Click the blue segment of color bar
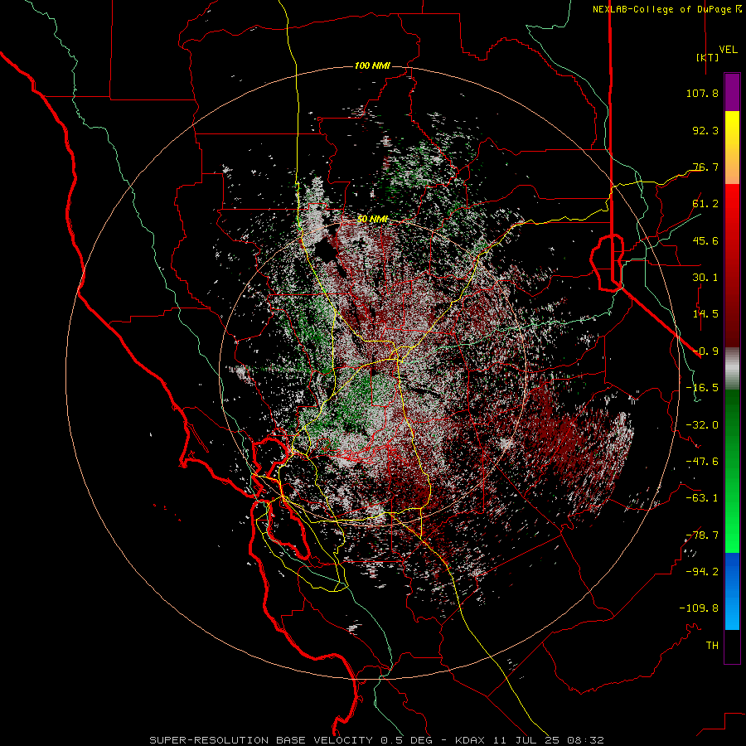Screen dimensions: 746x746 (732, 591)
